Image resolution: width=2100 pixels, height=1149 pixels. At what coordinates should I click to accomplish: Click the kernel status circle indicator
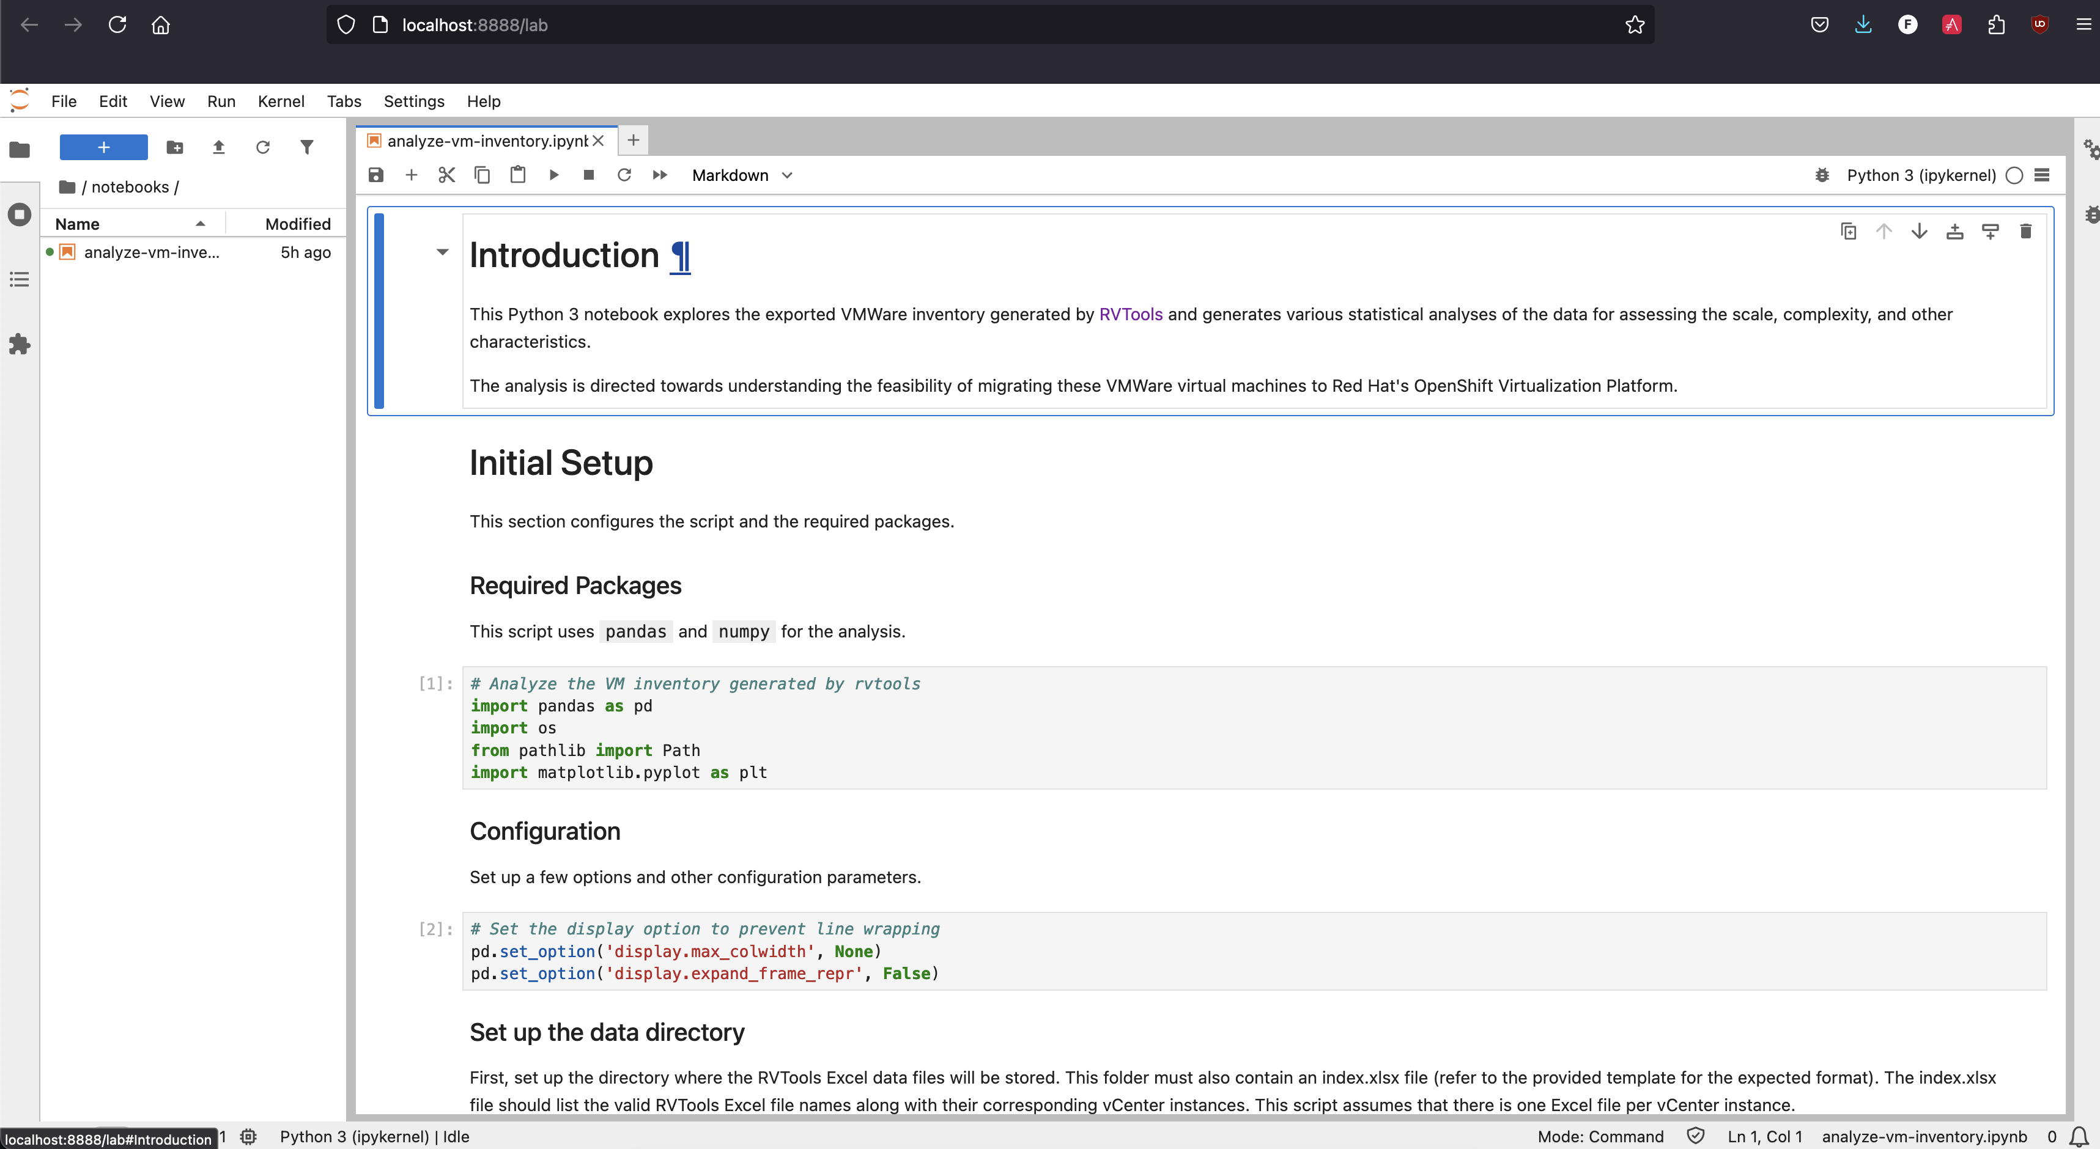tap(2014, 175)
